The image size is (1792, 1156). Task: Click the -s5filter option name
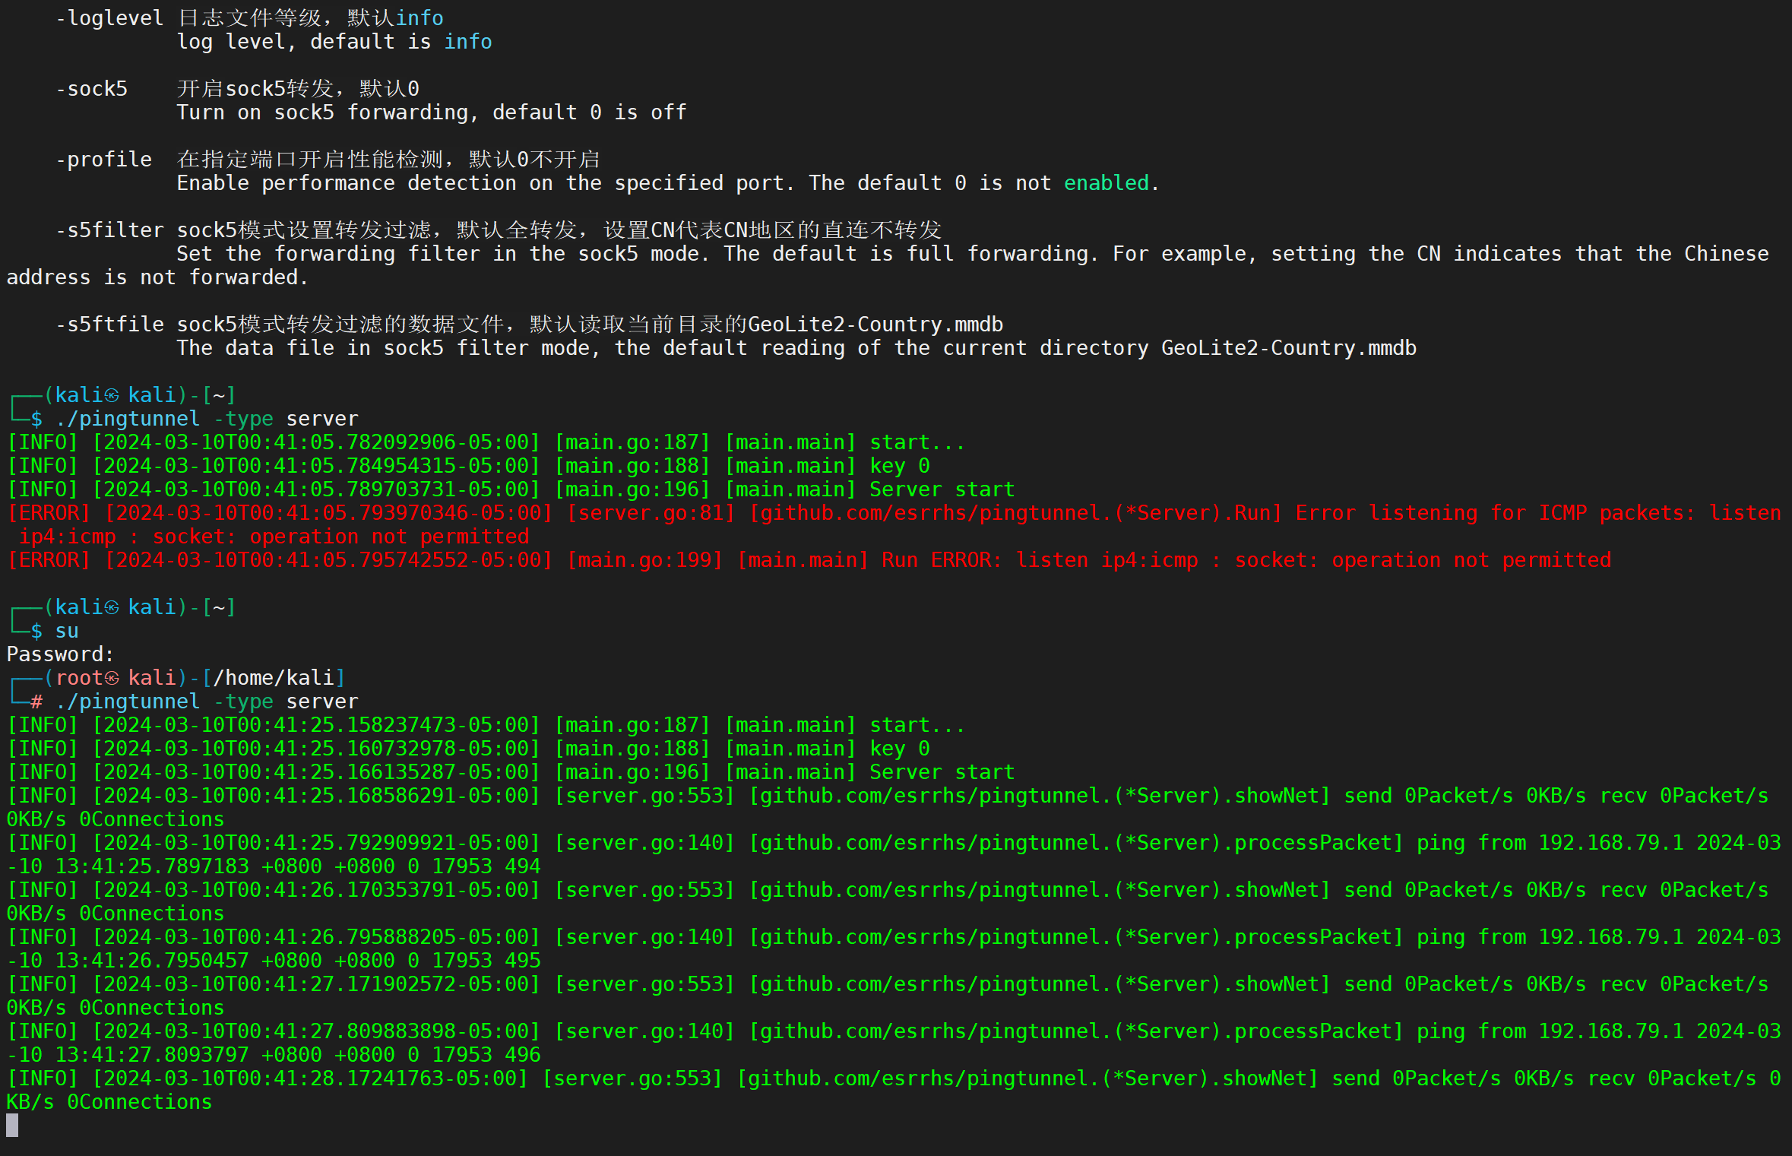click(x=109, y=230)
